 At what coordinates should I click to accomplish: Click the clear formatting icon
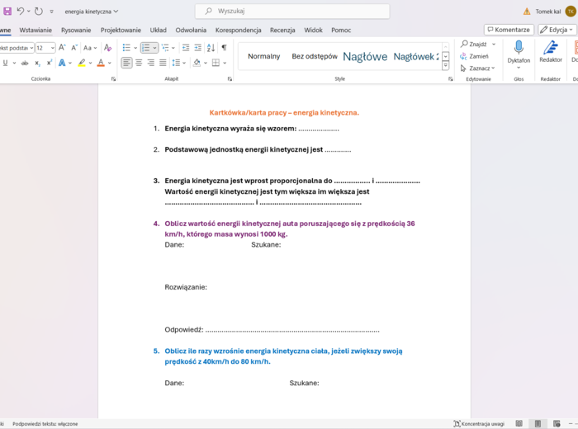pyautogui.click(x=108, y=48)
